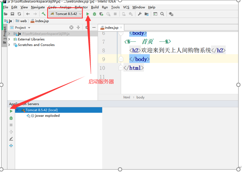Image resolution: width=242 pixels, height=173 pixels.
Task: Open Run Anything window icon in toolbar
Action: pyautogui.click(x=155, y=14)
